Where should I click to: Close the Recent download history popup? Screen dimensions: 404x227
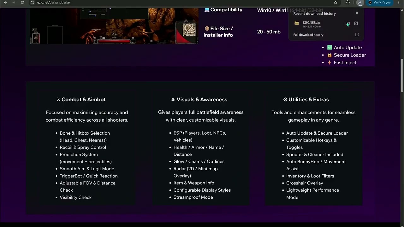coord(357,13)
